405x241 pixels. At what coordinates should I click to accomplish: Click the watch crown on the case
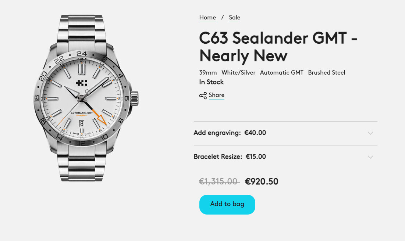134,98
